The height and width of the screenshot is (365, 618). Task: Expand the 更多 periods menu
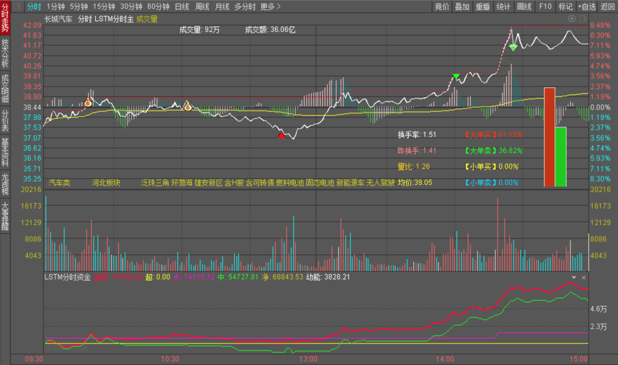click(270, 7)
